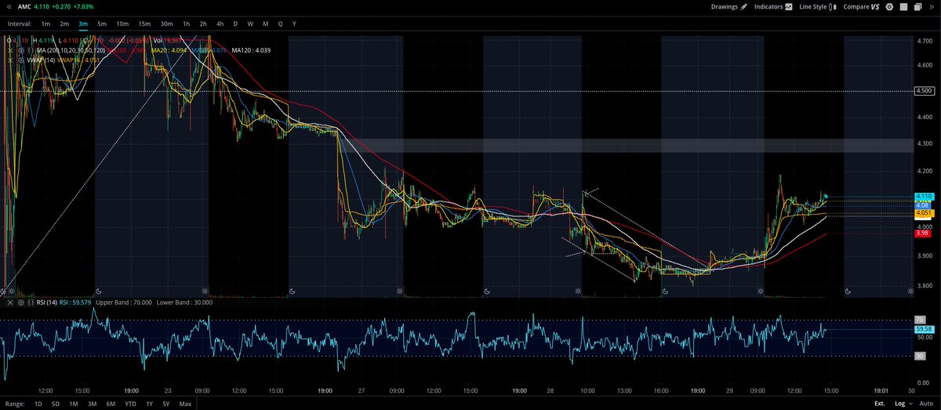The image size is (941, 410).
Task: Toggle extended hours Ext. option
Action: pyautogui.click(x=880, y=404)
